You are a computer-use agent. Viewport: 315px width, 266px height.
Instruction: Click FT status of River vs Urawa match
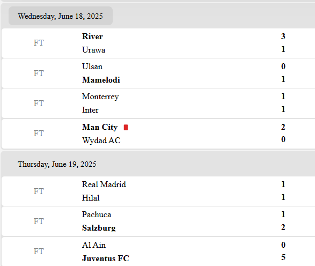pyautogui.click(x=39, y=43)
